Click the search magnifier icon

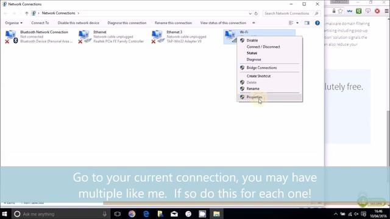point(316,13)
